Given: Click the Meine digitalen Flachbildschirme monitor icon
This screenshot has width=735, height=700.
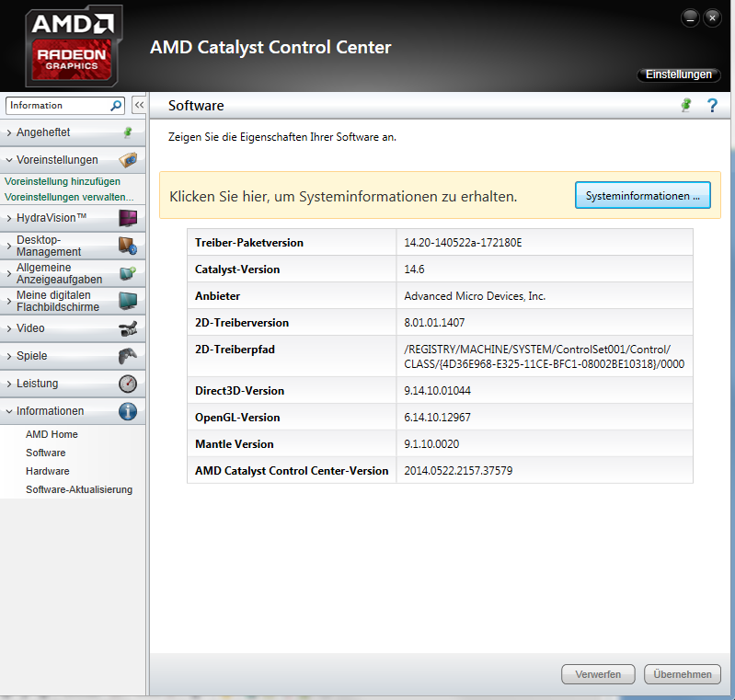Looking at the screenshot, I should click(128, 301).
